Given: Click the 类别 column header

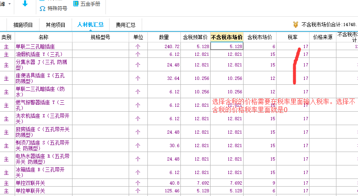Looking at the screenshot, I should click(7, 37).
